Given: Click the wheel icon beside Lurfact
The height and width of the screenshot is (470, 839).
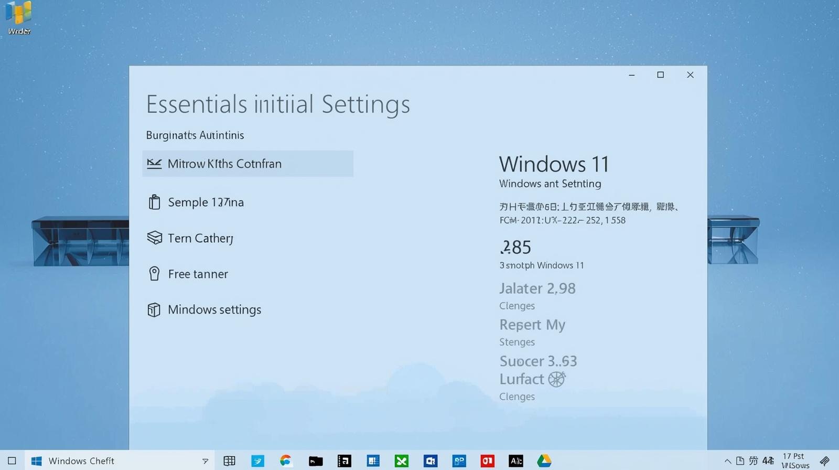Looking at the screenshot, I should coord(556,379).
